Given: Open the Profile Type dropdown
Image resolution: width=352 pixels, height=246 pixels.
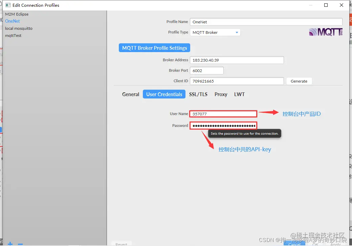Looking at the screenshot, I should coord(215,32).
